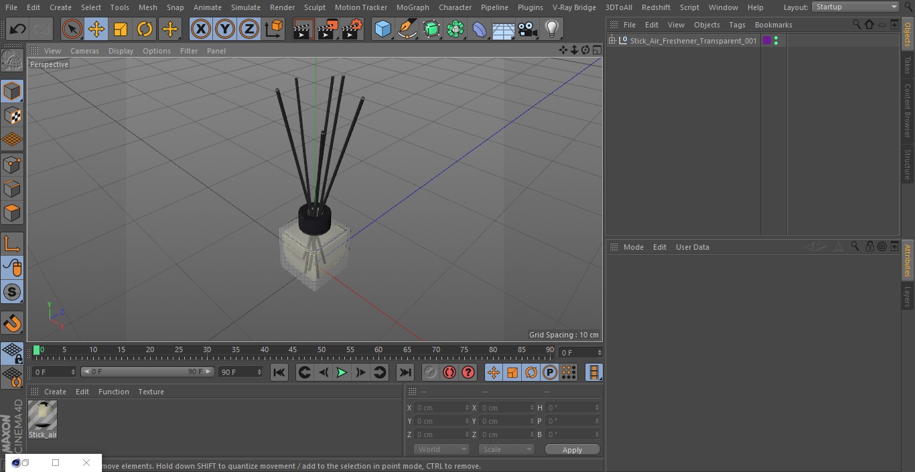
Task: Click Apply coordinates button
Action: coord(572,450)
